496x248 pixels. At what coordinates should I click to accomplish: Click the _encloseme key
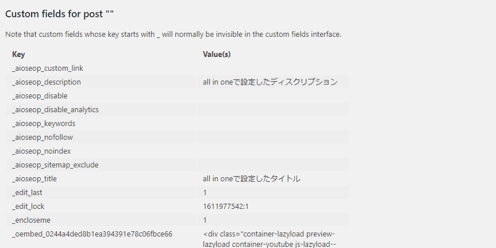(29, 220)
